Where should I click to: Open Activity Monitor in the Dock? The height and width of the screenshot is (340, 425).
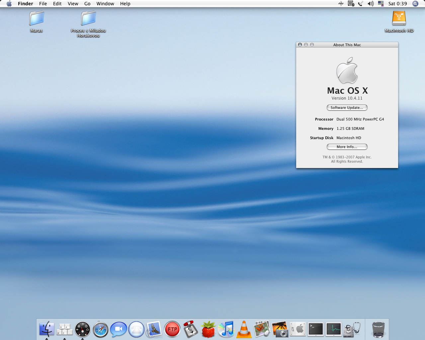333,329
